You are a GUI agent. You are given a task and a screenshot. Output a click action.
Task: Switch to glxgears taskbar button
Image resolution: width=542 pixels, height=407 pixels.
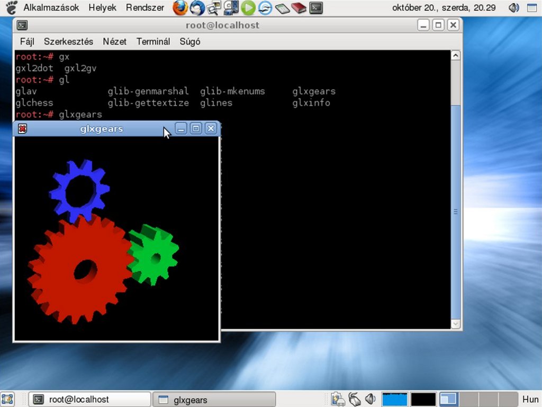coord(214,400)
